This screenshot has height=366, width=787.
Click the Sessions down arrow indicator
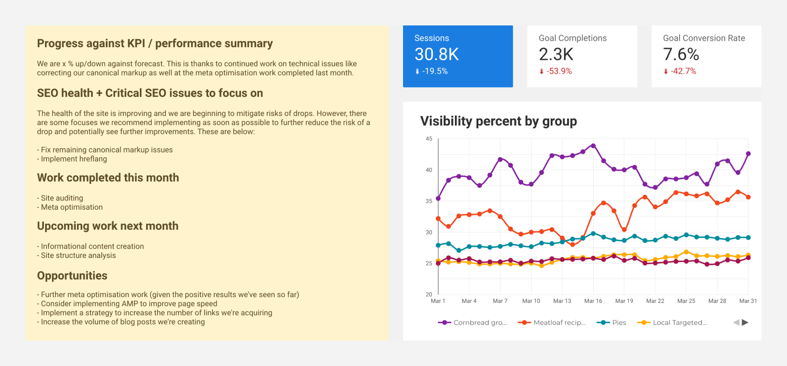tap(417, 71)
